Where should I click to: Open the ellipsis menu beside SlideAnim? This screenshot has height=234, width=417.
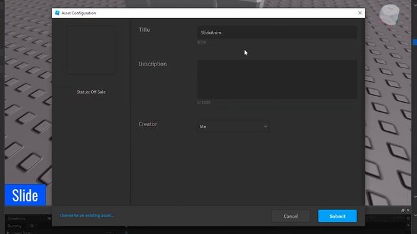tap(40, 218)
